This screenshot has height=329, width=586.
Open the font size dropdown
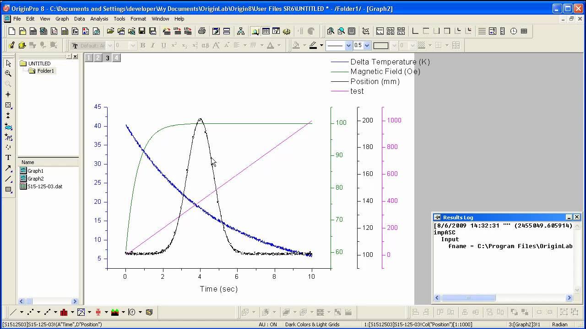tap(133, 45)
